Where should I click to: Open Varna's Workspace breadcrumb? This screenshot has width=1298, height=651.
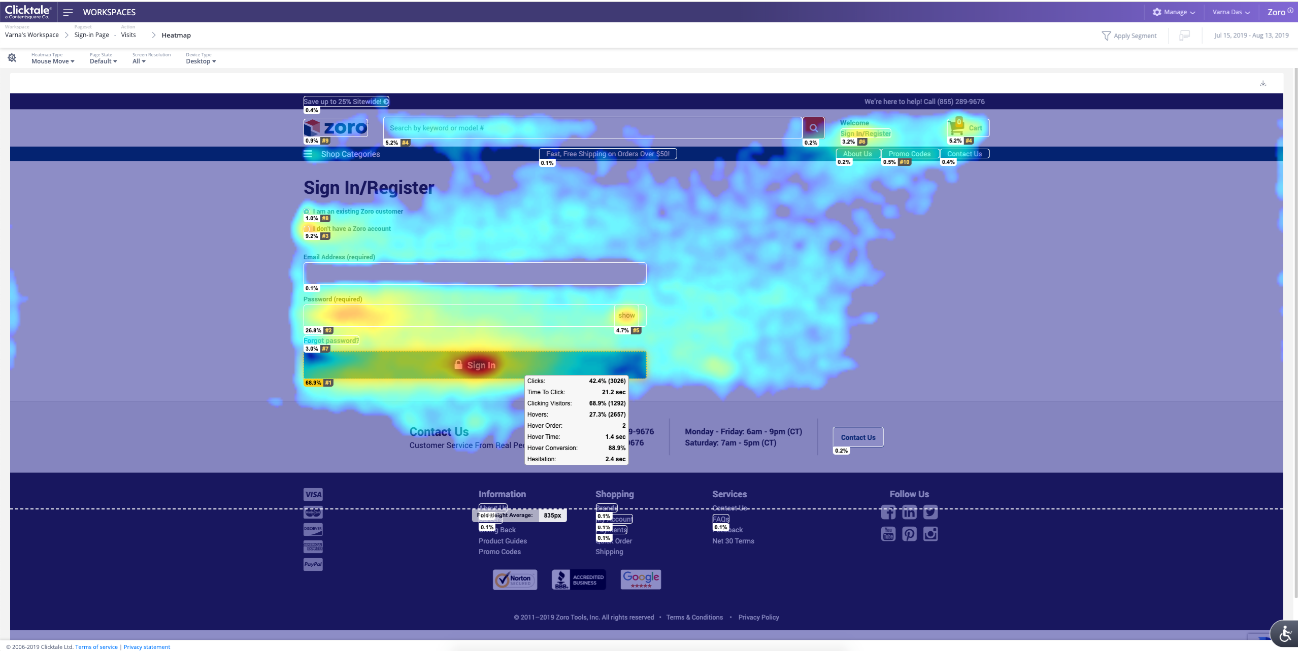point(32,35)
